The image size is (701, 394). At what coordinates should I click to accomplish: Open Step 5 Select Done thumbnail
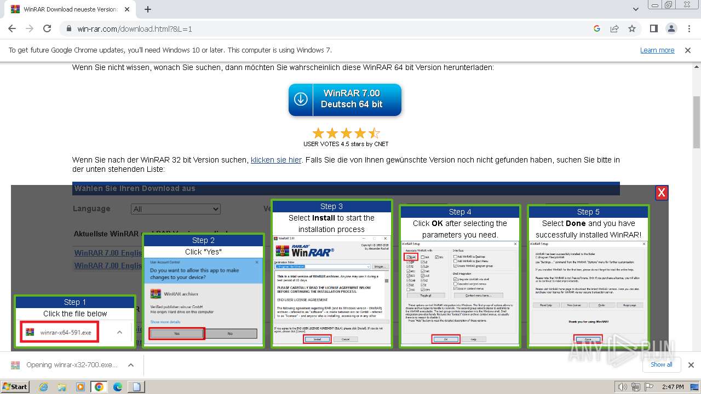(588, 276)
